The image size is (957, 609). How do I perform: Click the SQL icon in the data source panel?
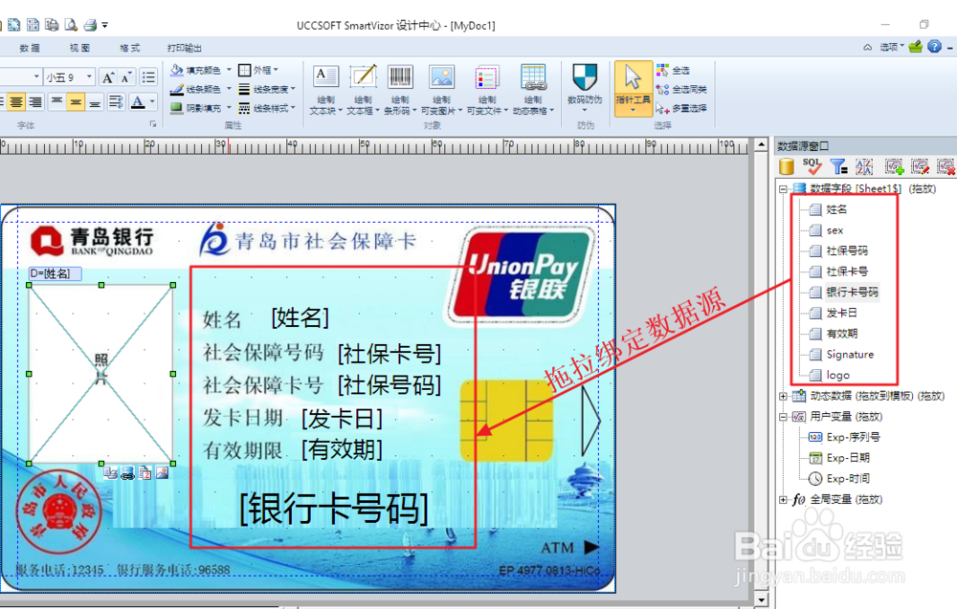click(x=812, y=166)
